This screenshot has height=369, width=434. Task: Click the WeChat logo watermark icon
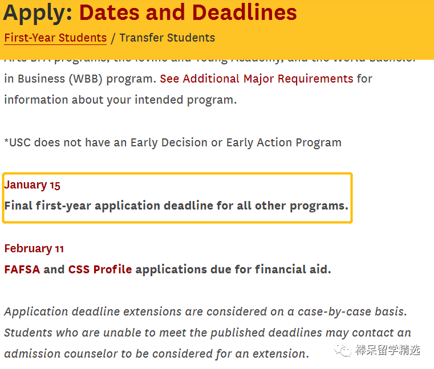pyautogui.click(x=343, y=350)
